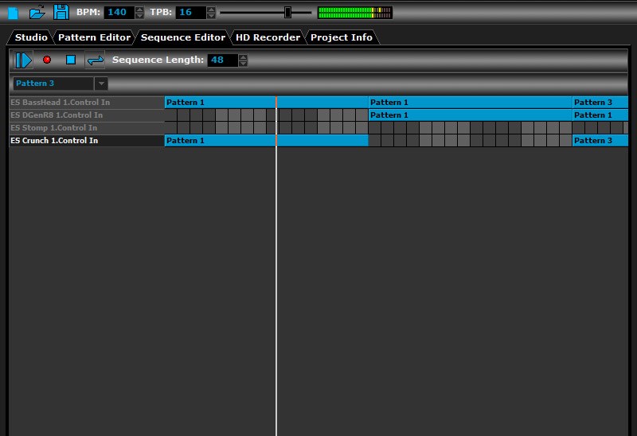Select ES Crunch 1.Control In track
The image size is (637, 436).
tap(87, 141)
